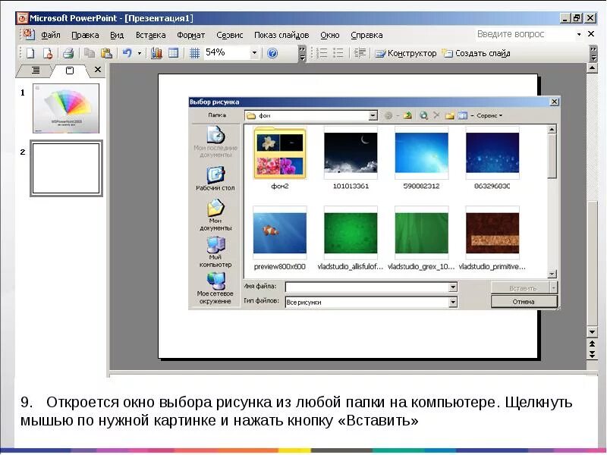
Task: Select the фон2 folder thumbnail
Action: point(280,154)
